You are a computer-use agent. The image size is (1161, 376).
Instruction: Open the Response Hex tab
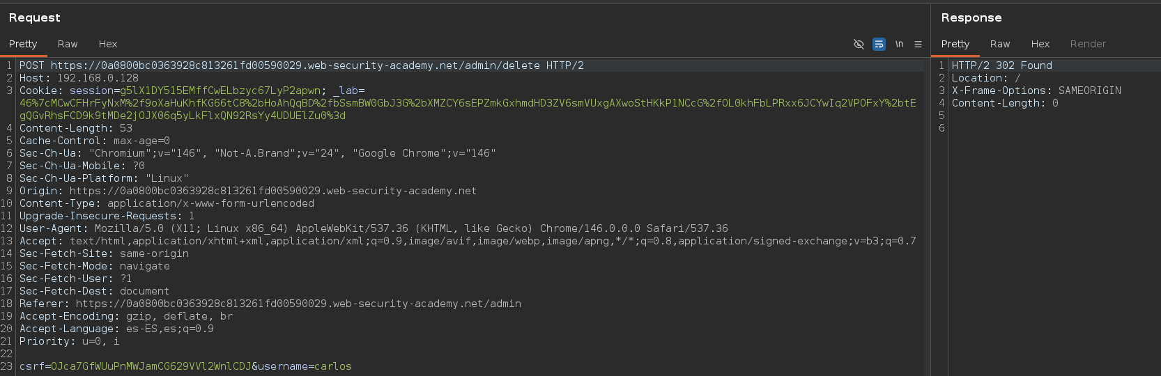pyautogui.click(x=1040, y=44)
